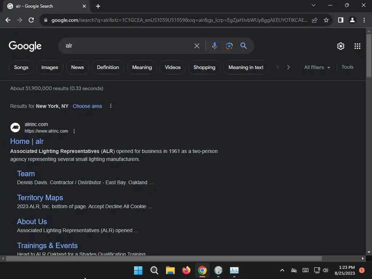Image resolution: width=372 pixels, height=279 pixels.
Task: Select the News filter
Action: point(77,67)
